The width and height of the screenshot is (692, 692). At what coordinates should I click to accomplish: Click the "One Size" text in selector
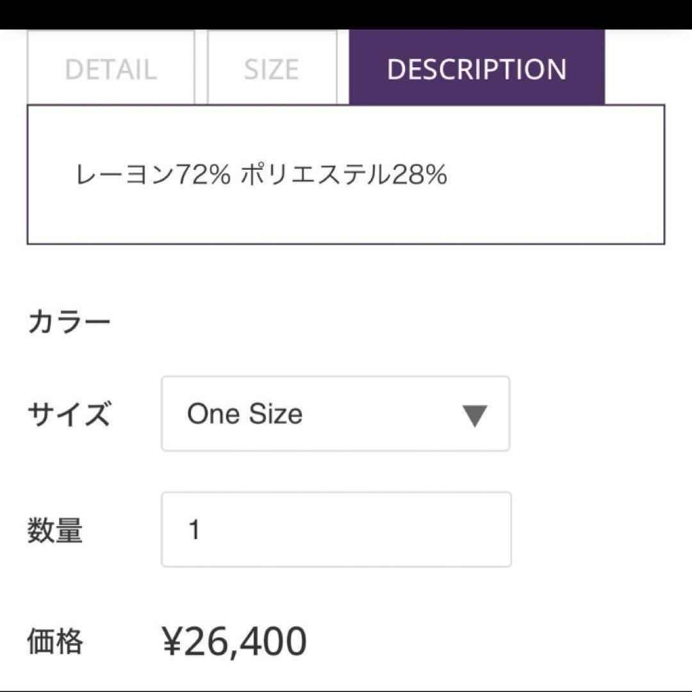(x=245, y=414)
